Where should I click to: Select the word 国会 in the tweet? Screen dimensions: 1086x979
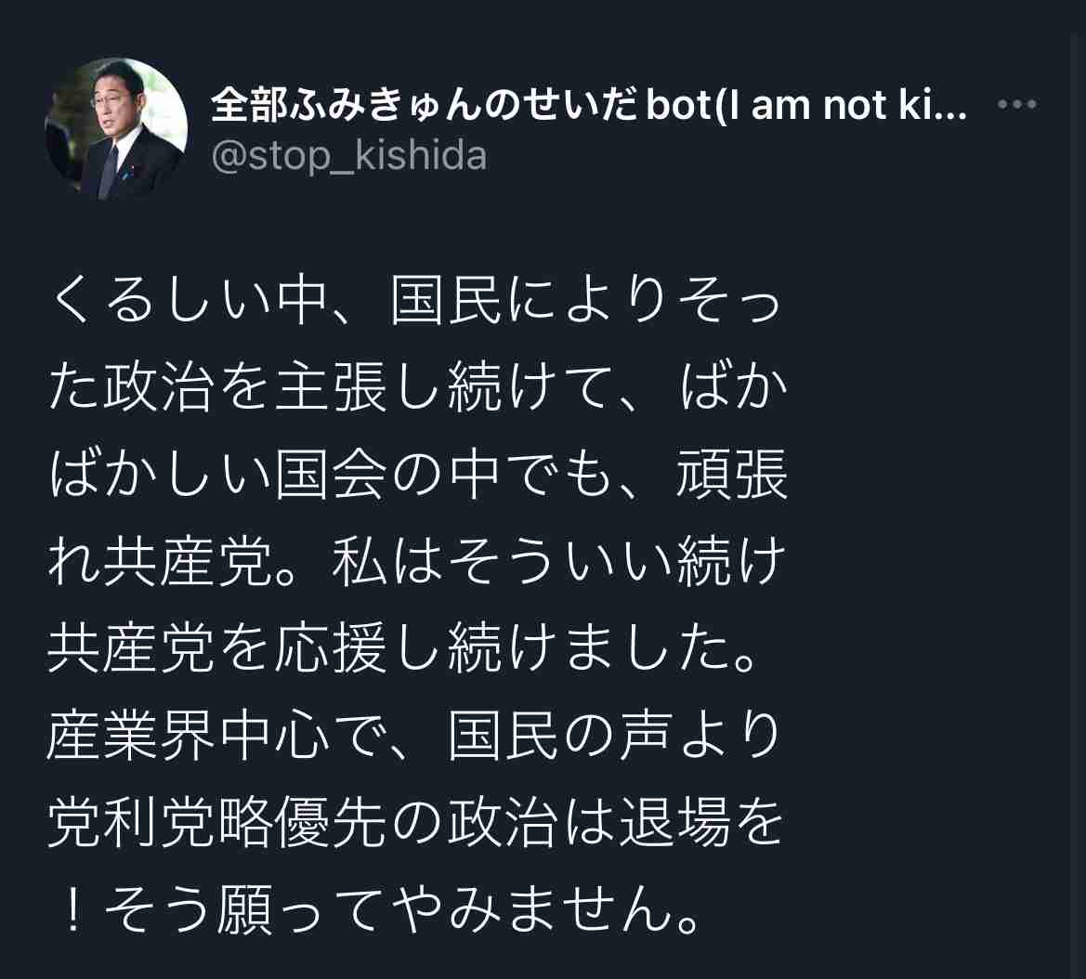[x=331, y=475]
